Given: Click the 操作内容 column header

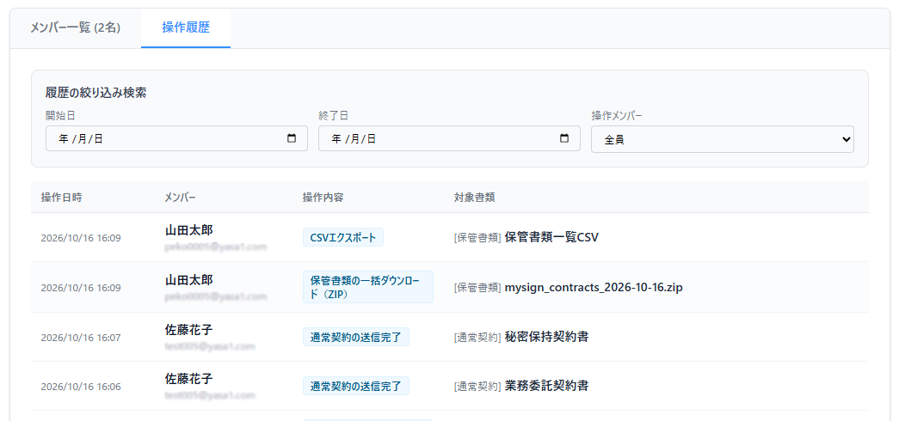Looking at the screenshot, I should 323,198.
